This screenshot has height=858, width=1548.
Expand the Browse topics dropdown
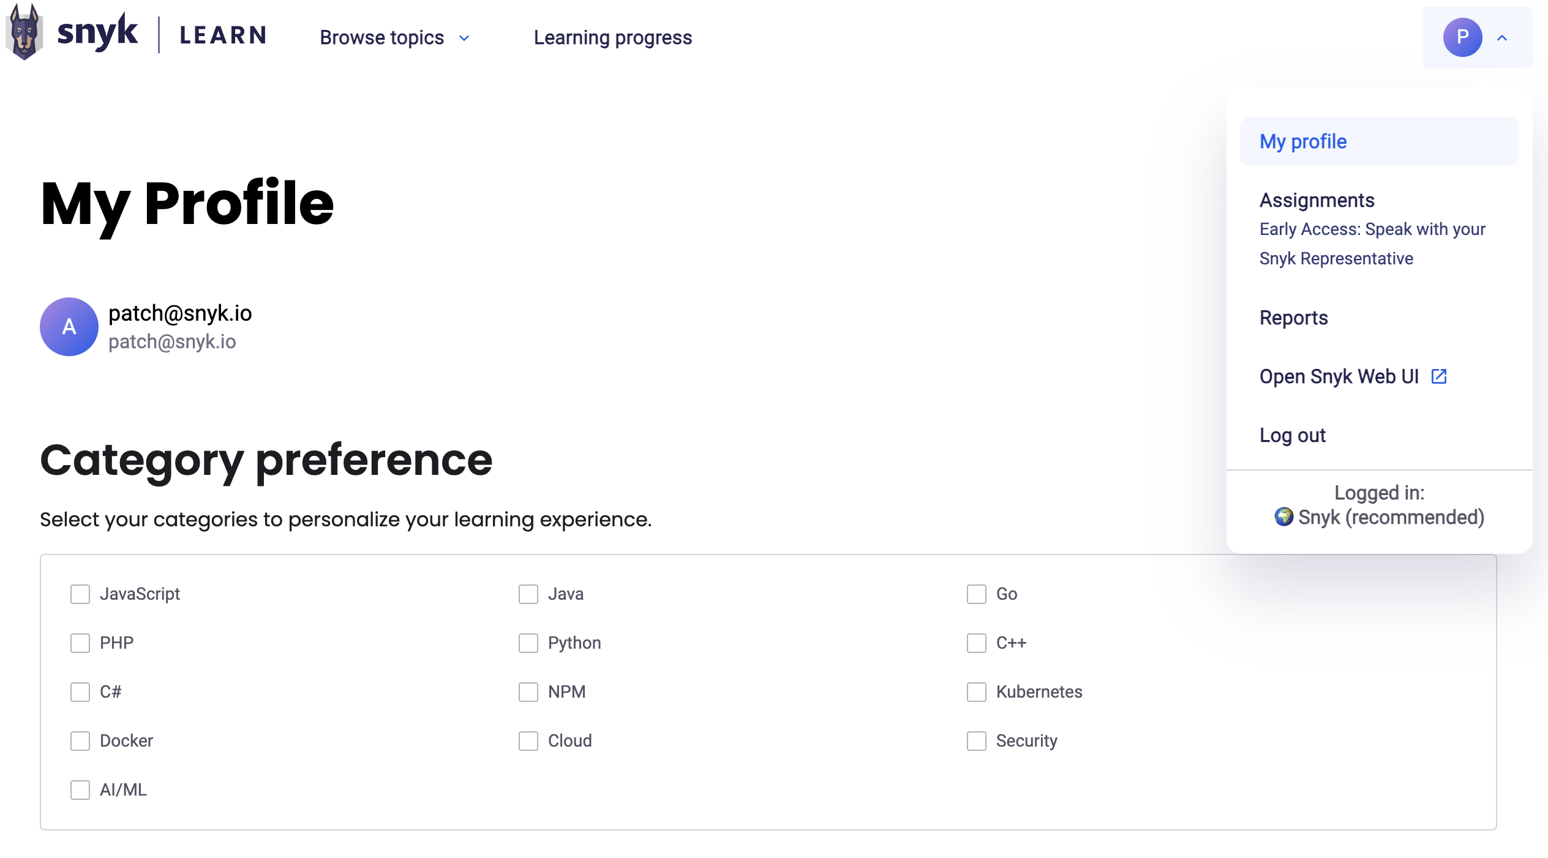pos(382,38)
